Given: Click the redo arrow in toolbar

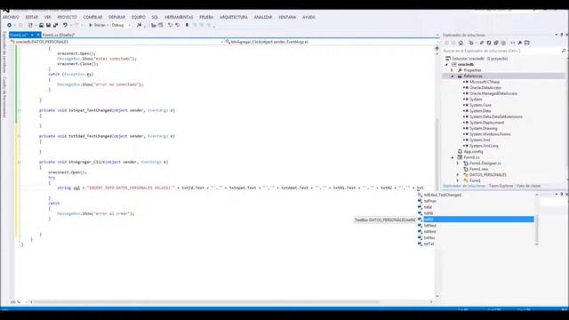Looking at the screenshot, I should [x=76, y=25].
